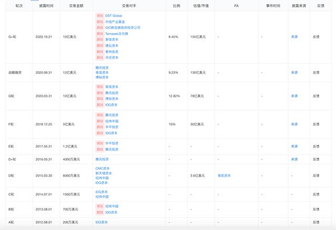Click 来源 link in 战略融资 row
Viewport: 336px width, 230px height.
[x=295, y=72]
